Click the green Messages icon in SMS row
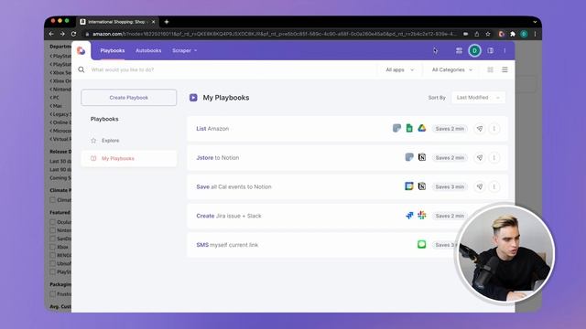The height and width of the screenshot is (329, 586). (421, 244)
